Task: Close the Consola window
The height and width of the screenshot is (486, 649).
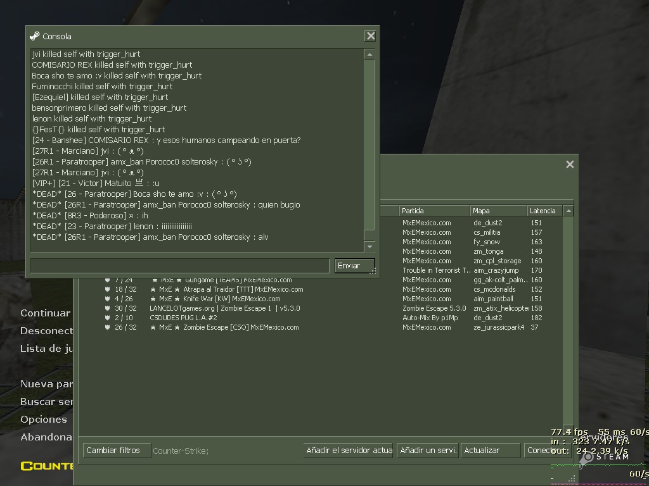Action: coord(370,36)
